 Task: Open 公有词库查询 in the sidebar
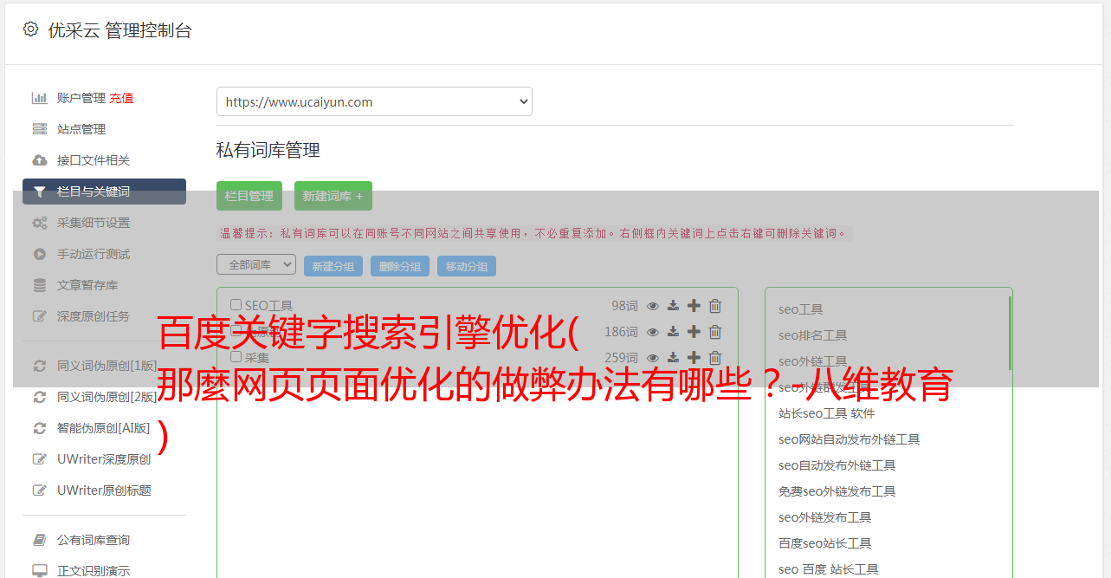pos(94,540)
